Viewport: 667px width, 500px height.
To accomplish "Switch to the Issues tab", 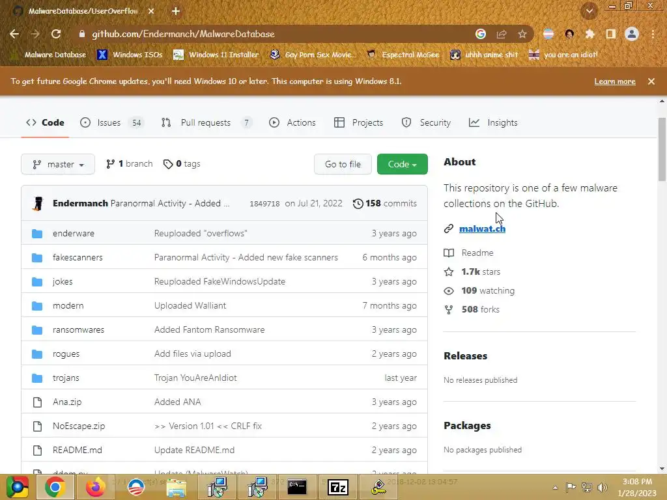I will pyautogui.click(x=112, y=122).
